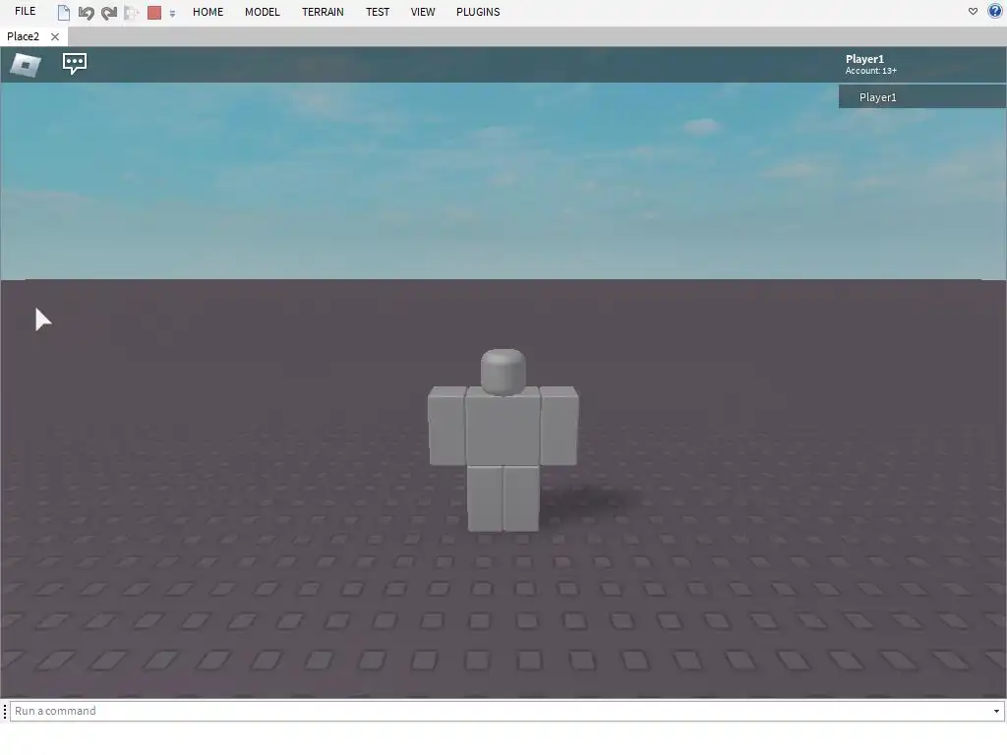The height and width of the screenshot is (755, 1007).
Task: Open the TEST ribbon tab
Action: click(378, 12)
